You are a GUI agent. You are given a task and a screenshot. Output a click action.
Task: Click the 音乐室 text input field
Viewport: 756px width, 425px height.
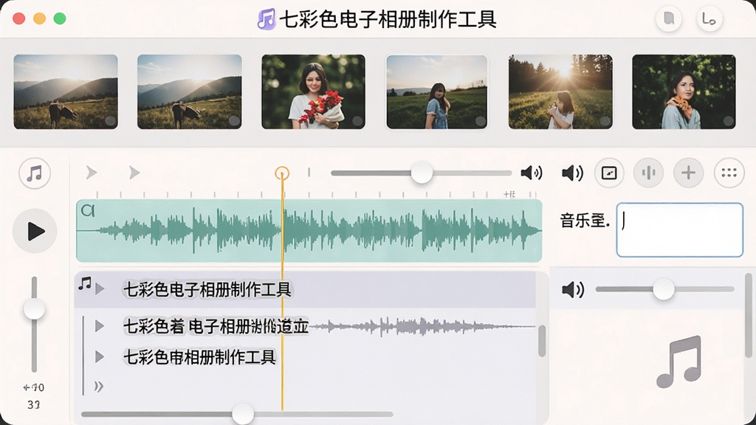tap(680, 230)
